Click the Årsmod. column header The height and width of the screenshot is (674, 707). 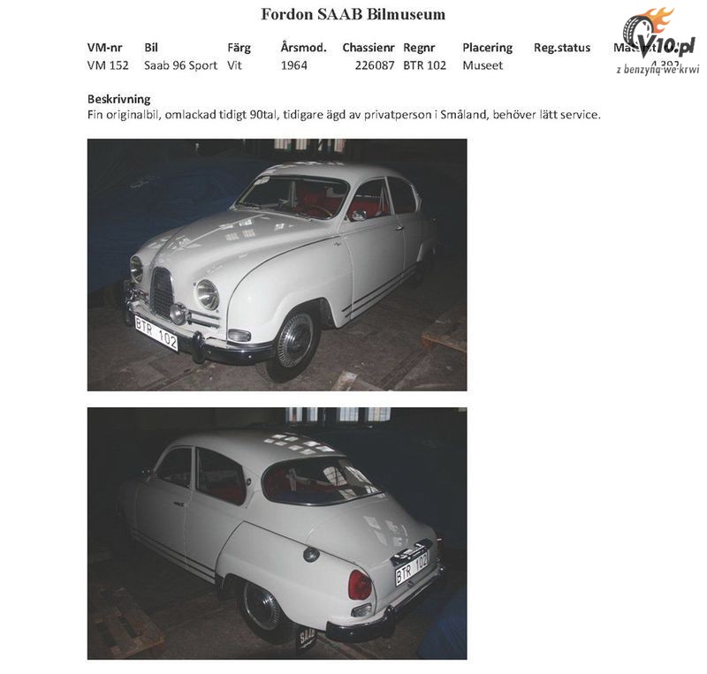tap(303, 48)
